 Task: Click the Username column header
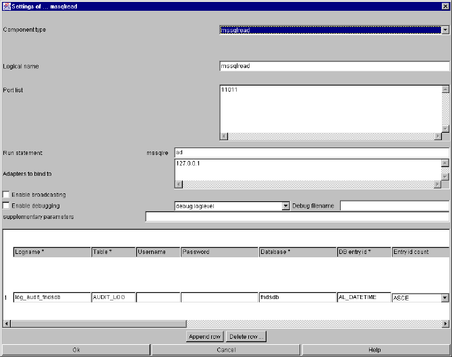(x=158, y=252)
